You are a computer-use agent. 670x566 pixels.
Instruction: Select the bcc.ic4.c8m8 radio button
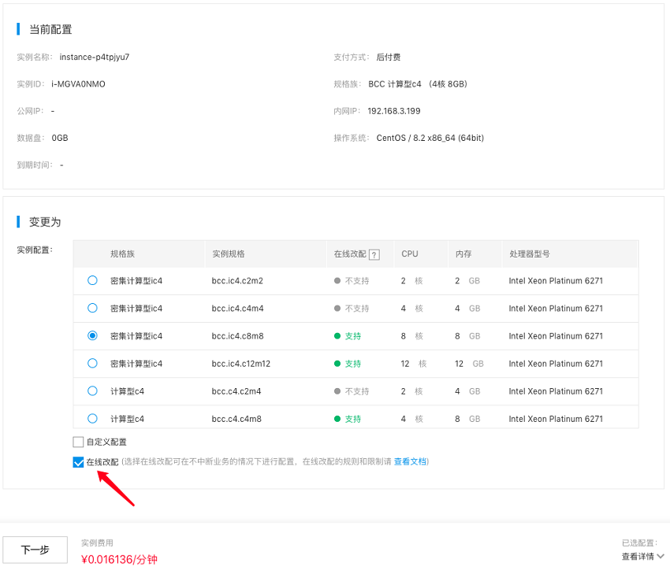(92, 335)
